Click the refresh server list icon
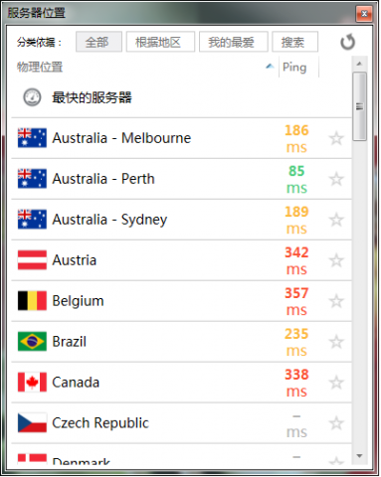Screen dimensions: 381x477 click(x=347, y=42)
